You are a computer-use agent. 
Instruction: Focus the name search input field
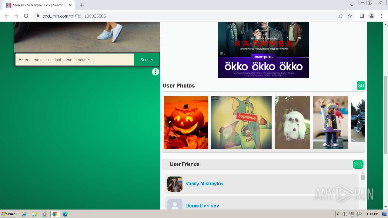click(x=75, y=60)
